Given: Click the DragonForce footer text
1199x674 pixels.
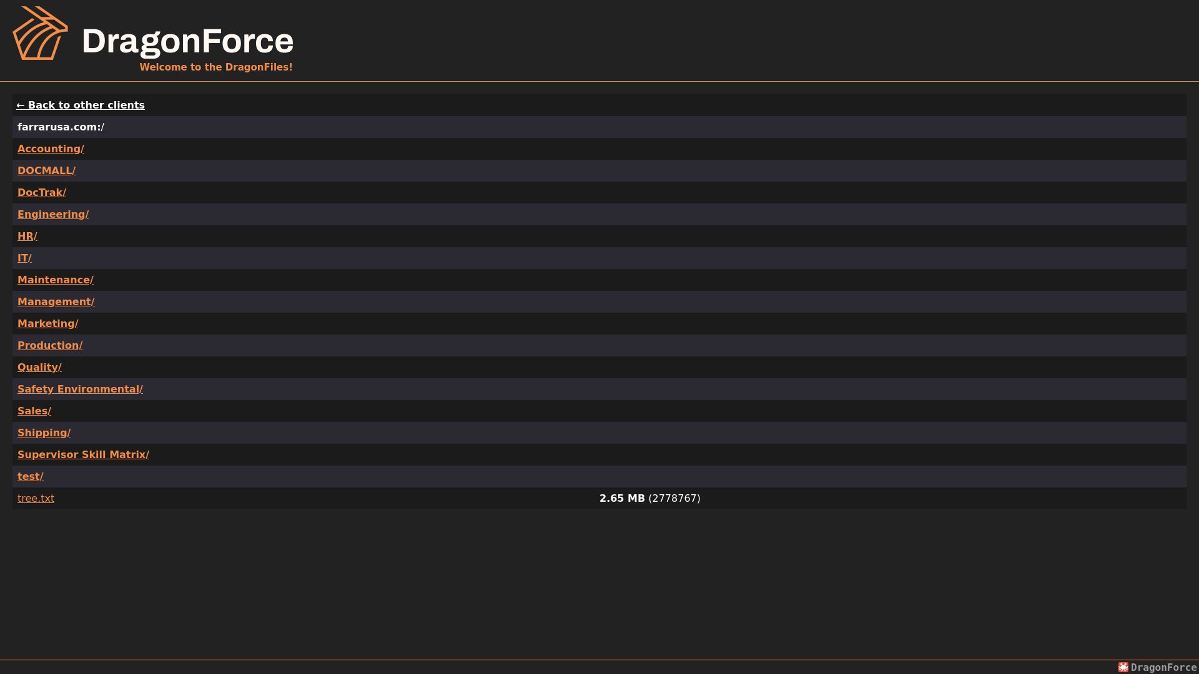Looking at the screenshot, I should 1163,667.
